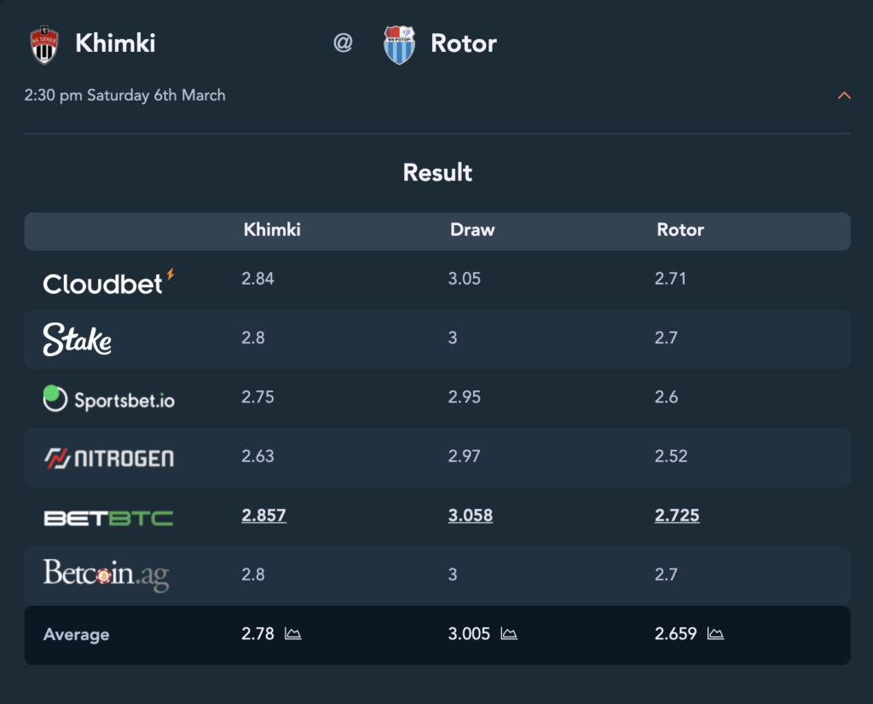873x704 pixels.
Task: Click Nitrogen Draw odds 2.97
Action: [x=465, y=456]
